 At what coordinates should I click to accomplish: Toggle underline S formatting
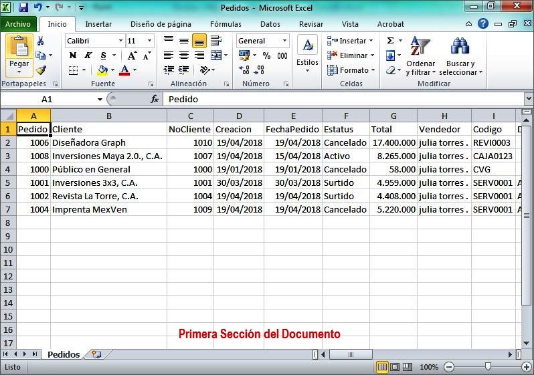[x=103, y=55]
